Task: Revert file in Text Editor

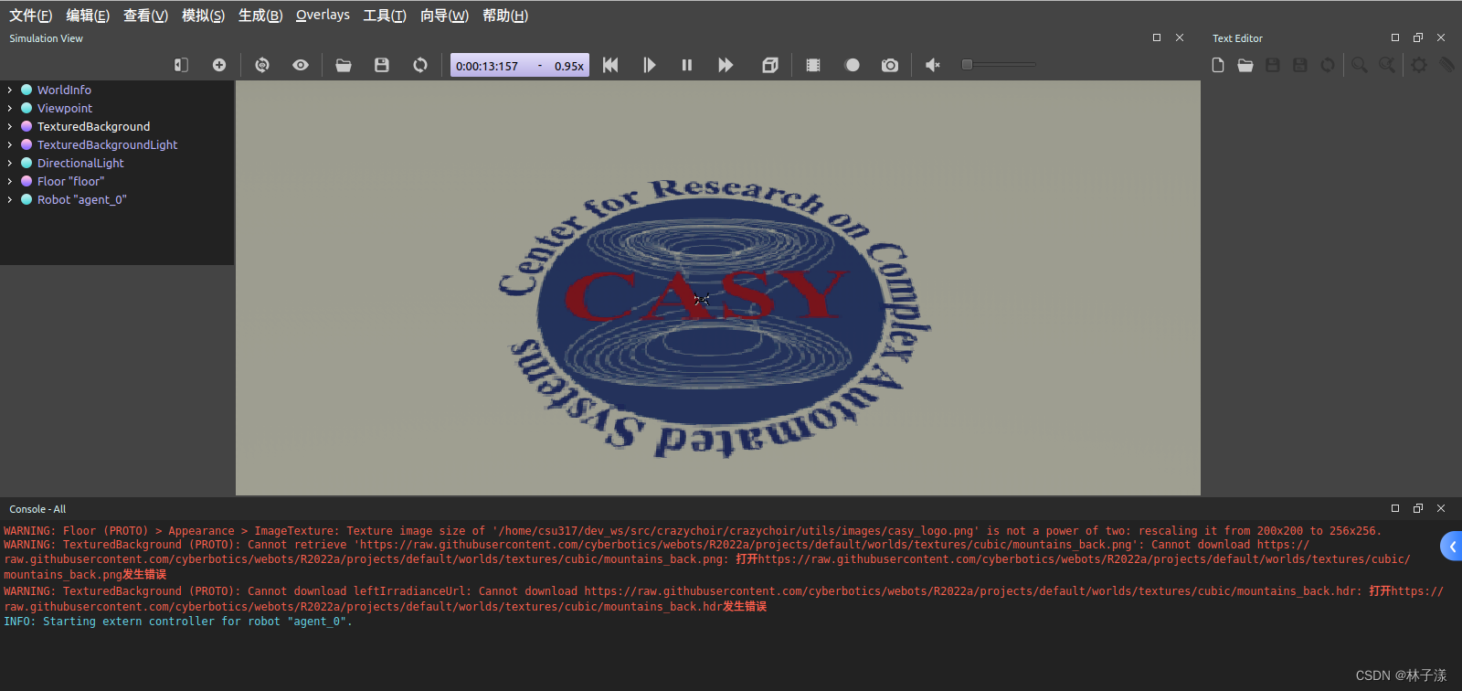Action: [x=1328, y=65]
